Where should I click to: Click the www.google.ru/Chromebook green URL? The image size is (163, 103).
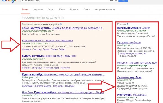tap(132, 30)
